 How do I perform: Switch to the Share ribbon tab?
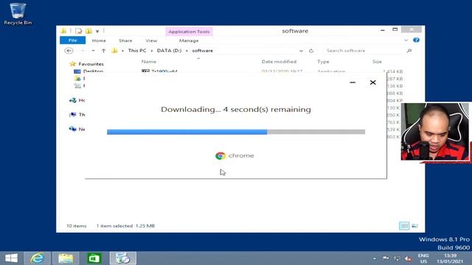125,40
